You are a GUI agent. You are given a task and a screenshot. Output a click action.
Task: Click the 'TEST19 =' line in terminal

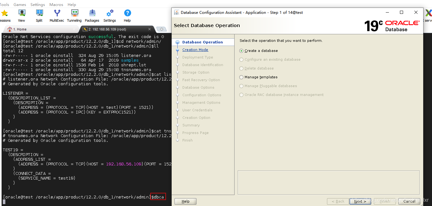point(13,150)
